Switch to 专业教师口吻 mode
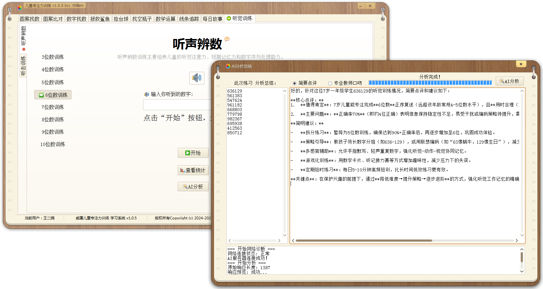The height and width of the screenshot is (289, 543). pos(330,83)
